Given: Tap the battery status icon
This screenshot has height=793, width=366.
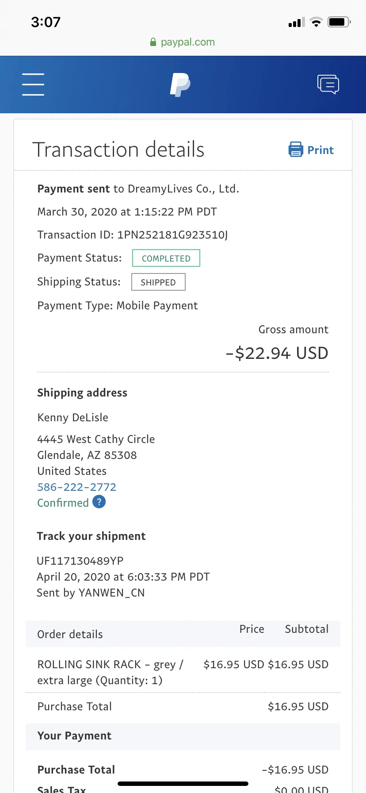Looking at the screenshot, I should [x=339, y=22].
